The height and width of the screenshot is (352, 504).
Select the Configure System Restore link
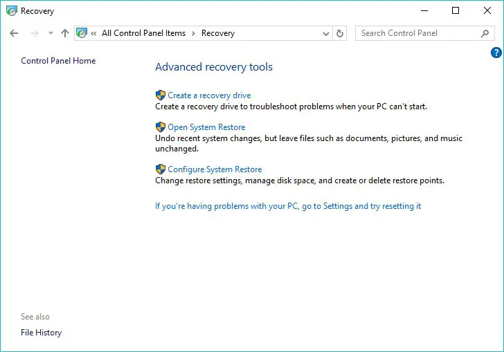click(x=215, y=169)
